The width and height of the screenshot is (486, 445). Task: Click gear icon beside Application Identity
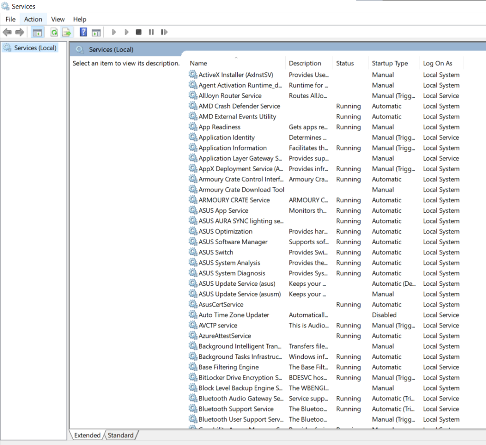click(193, 137)
